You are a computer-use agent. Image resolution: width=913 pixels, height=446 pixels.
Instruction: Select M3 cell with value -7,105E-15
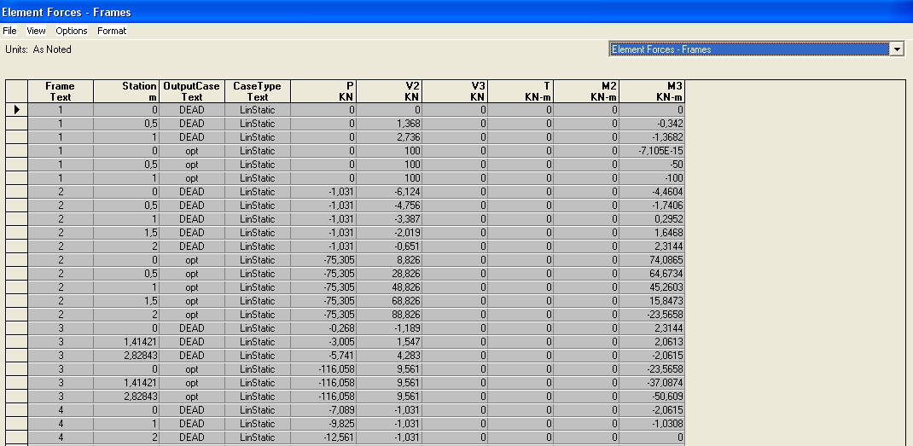653,151
